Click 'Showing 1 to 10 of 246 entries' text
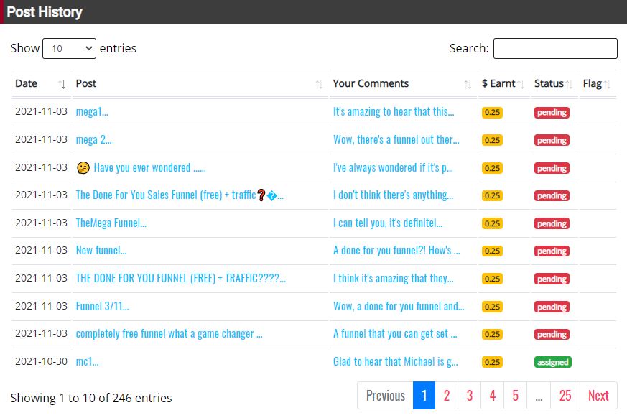The width and height of the screenshot is (627, 418). click(x=91, y=398)
